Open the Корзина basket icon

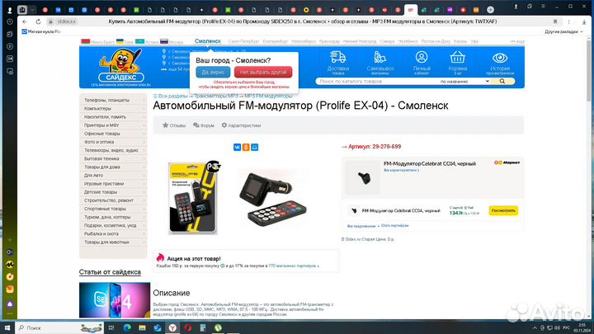click(457, 57)
